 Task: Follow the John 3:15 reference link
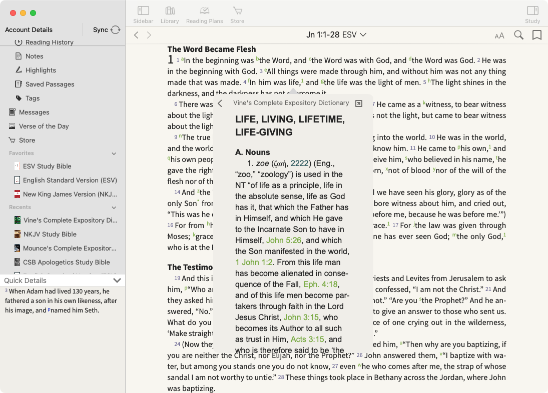pos(301,317)
